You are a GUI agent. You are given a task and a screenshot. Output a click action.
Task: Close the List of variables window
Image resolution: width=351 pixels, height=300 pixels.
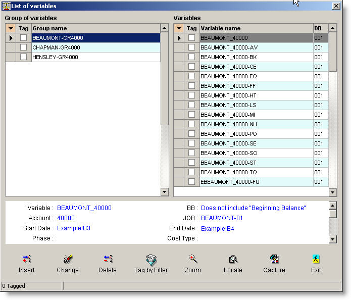336,6
